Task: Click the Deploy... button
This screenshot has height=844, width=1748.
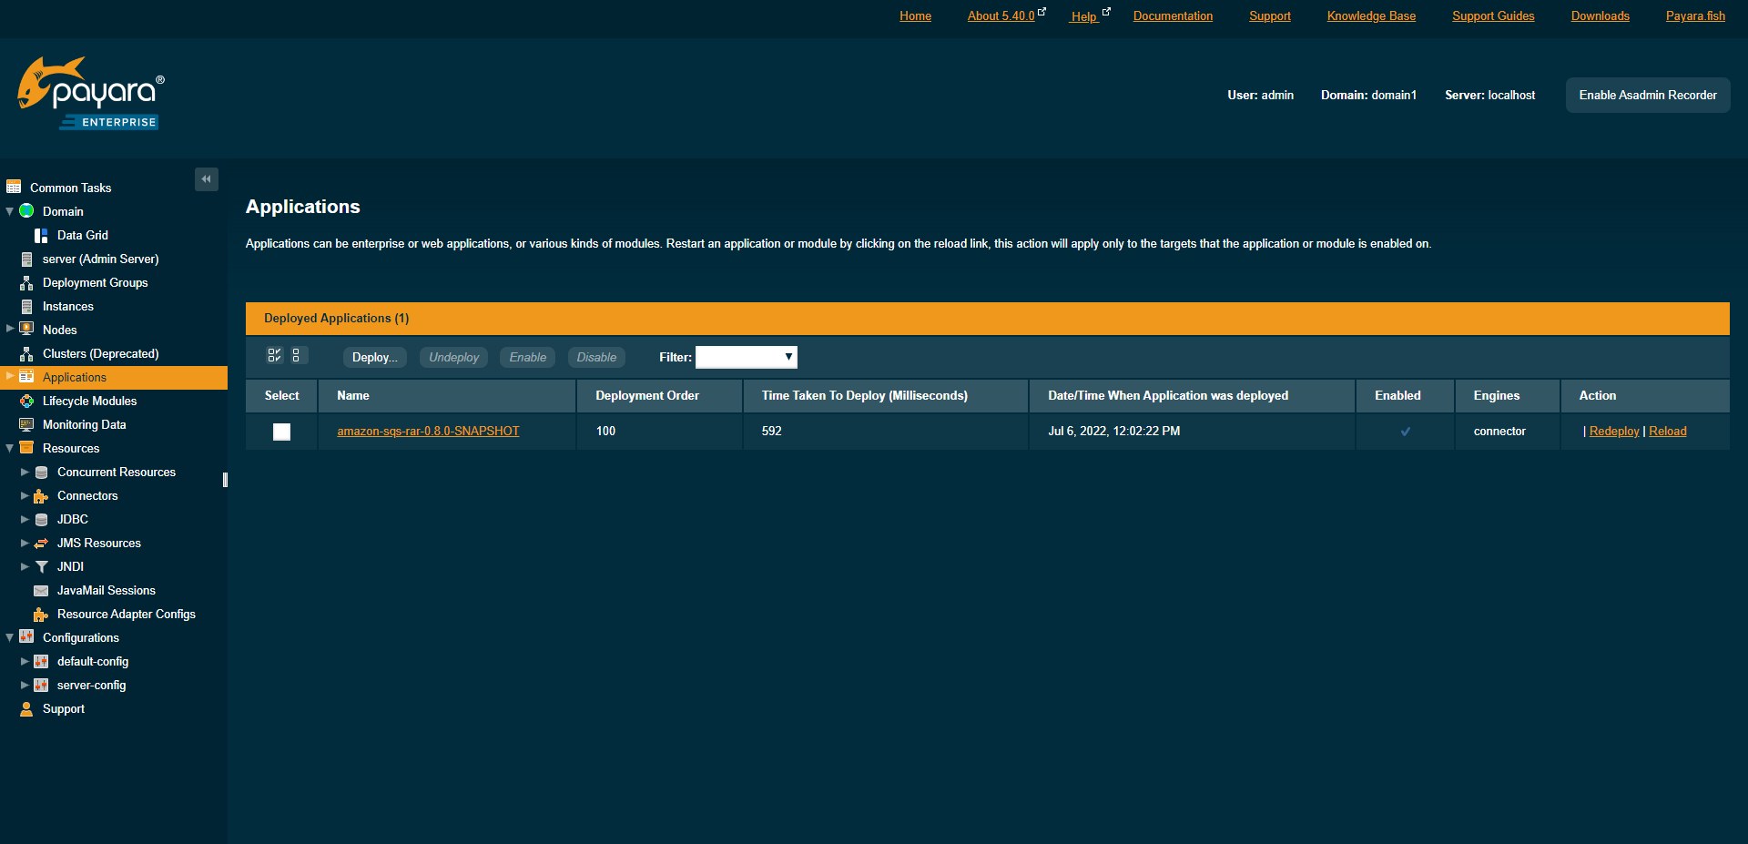Action: pos(373,357)
